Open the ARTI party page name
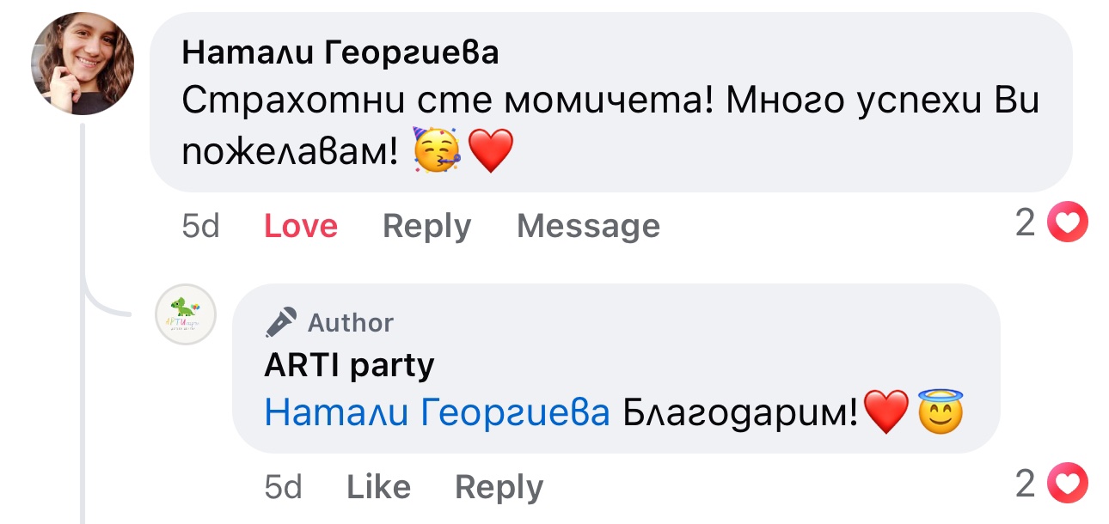The width and height of the screenshot is (1109, 524). (x=348, y=366)
